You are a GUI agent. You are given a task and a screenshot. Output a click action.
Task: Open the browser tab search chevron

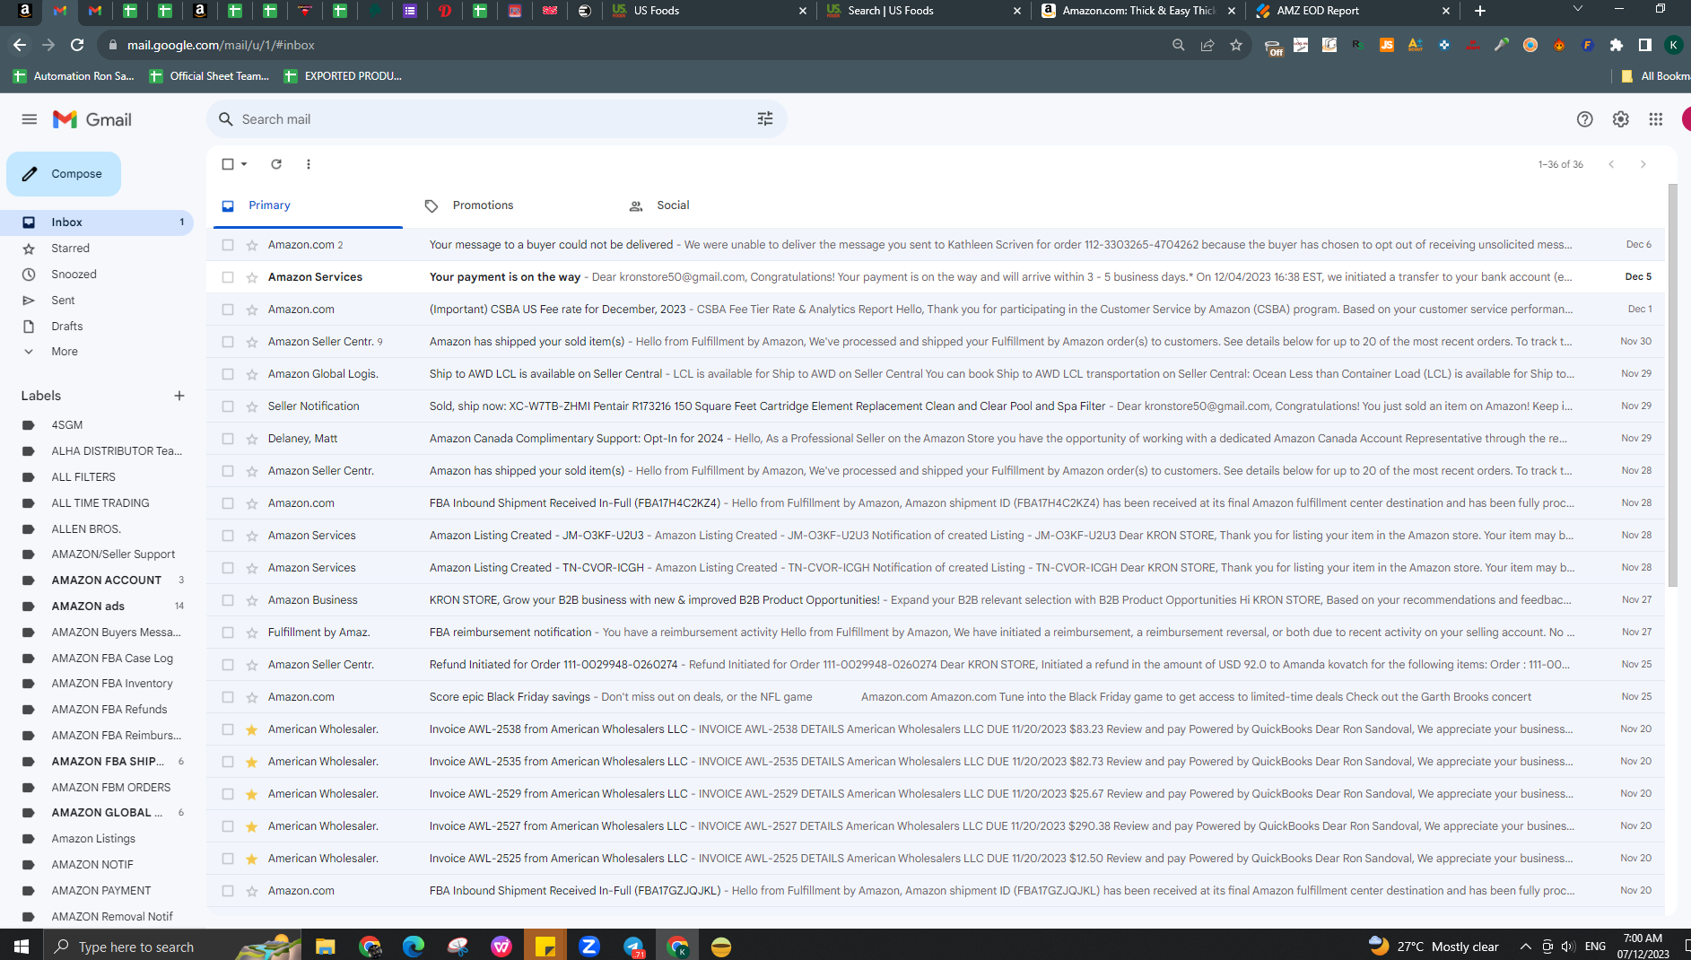tap(1578, 9)
